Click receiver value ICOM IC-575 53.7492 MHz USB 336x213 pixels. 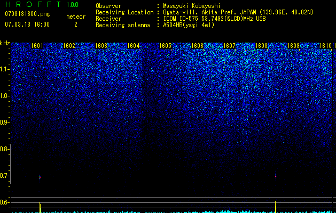click(214, 19)
